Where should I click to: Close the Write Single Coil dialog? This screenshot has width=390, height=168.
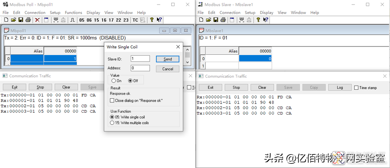click(178, 47)
